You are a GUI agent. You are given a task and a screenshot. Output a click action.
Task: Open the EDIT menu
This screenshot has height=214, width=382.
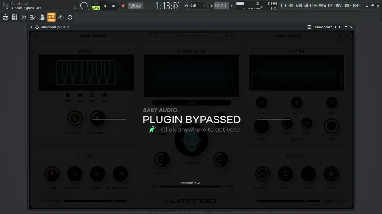coord(291,6)
